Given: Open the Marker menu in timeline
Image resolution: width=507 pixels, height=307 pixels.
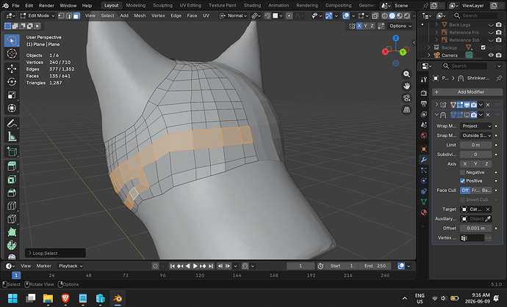Looking at the screenshot, I should tap(43, 266).
